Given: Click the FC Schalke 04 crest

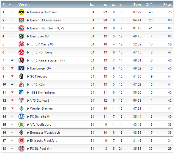Looking at the screenshot, I should click(x=21, y=116).
